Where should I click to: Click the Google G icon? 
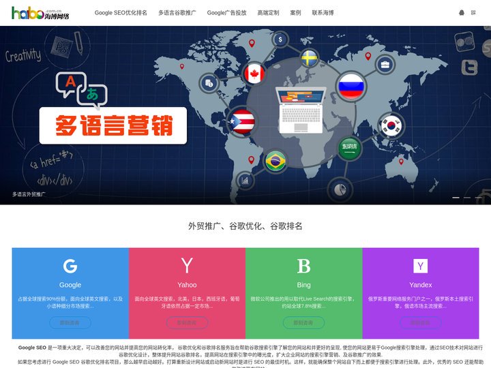point(70,266)
